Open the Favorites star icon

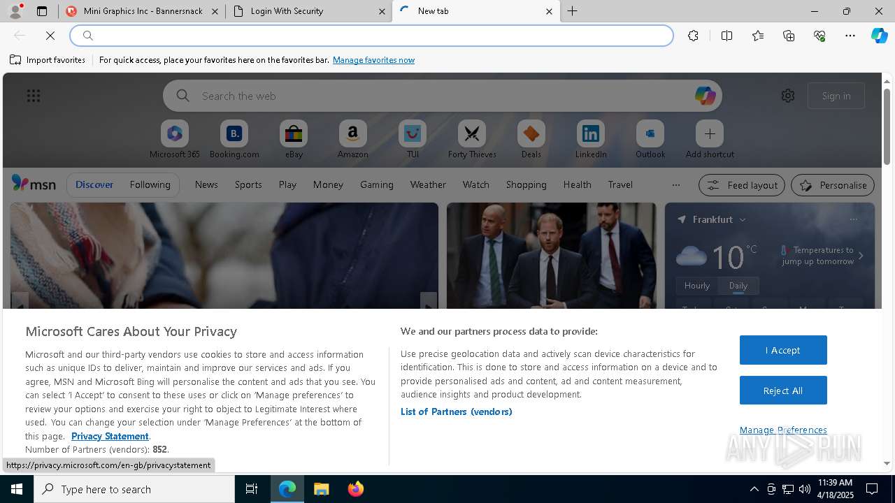click(758, 36)
